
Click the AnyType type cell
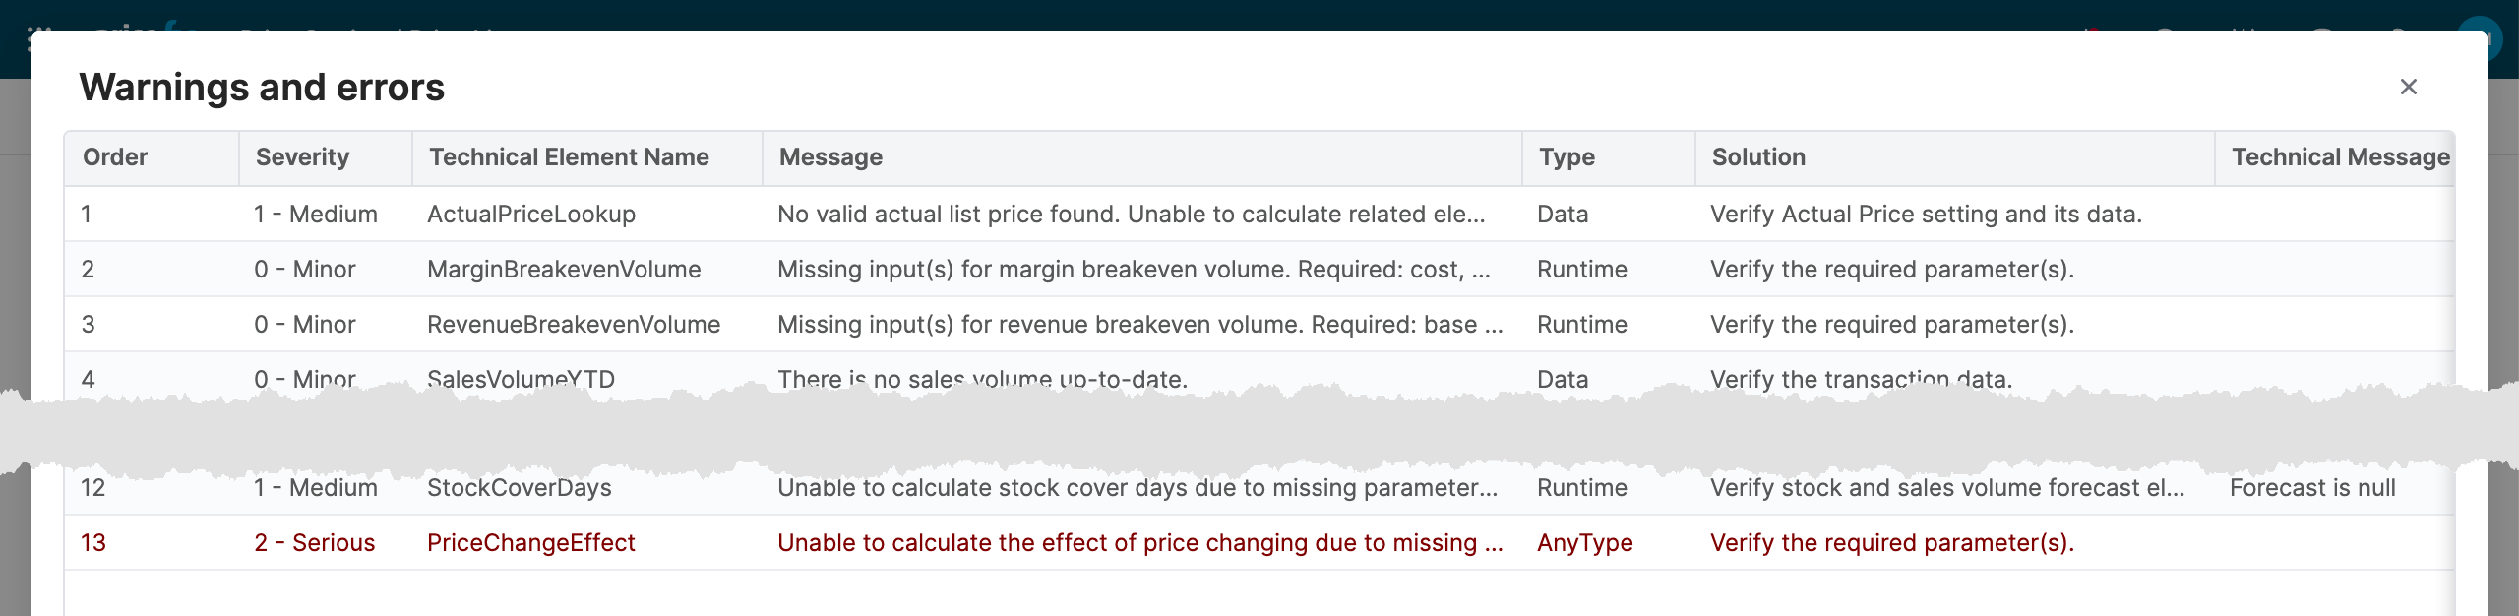[1584, 543]
